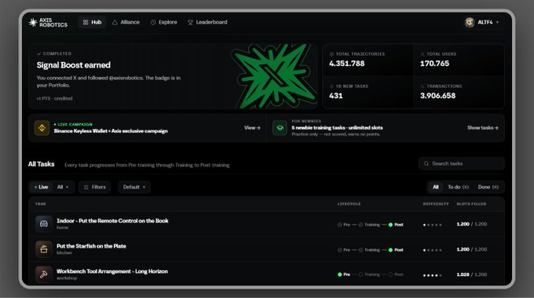Click the Starfish on the Plate task icon
Image resolution: width=534 pixels, height=298 pixels.
click(44, 249)
